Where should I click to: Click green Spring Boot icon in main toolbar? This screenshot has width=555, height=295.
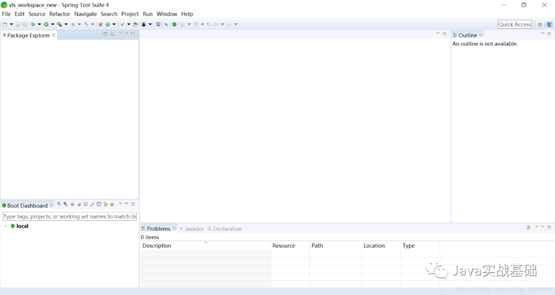click(x=174, y=25)
